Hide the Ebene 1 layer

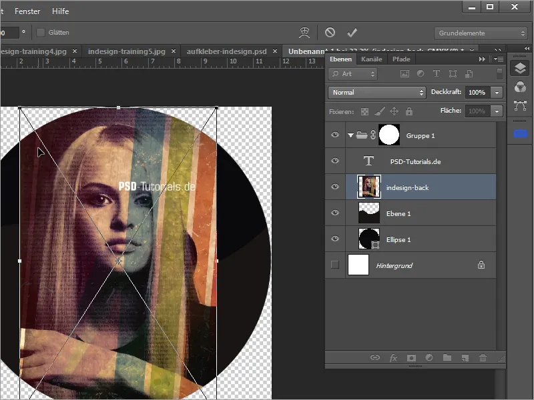pyautogui.click(x=335, y=213)
